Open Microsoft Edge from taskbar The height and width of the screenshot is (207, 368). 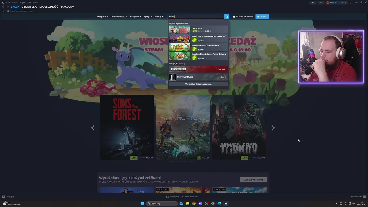[x=219, y=204]
